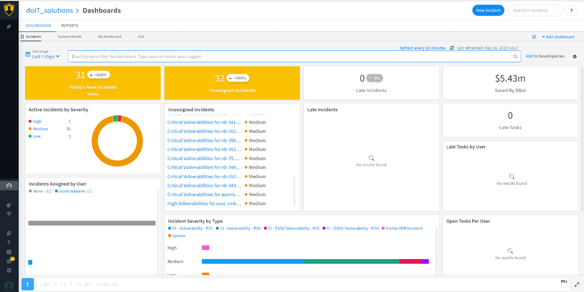Click the gray None bar in user chart
The width and height of the screenshot is (584, 292).
click(92, 223)
